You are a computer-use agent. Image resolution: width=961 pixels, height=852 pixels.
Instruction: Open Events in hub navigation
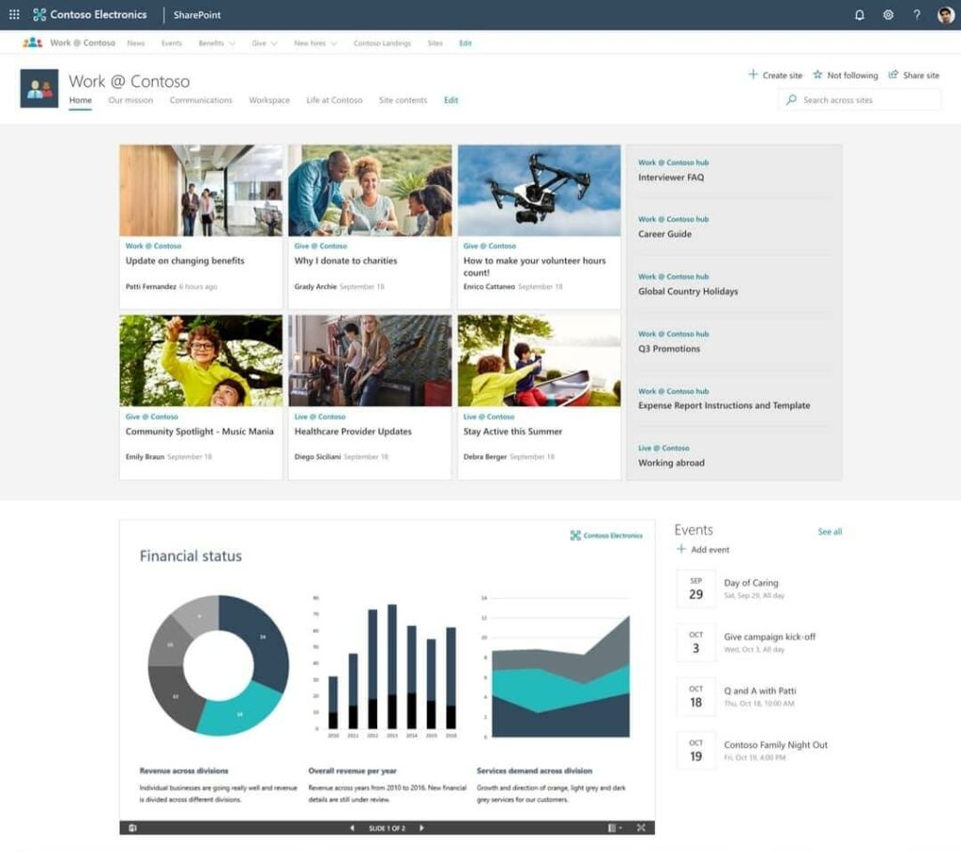pyautogui.click(x=172, y=43)
